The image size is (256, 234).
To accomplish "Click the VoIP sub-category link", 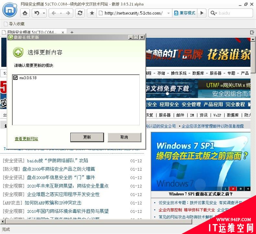I will click(217, 115).
